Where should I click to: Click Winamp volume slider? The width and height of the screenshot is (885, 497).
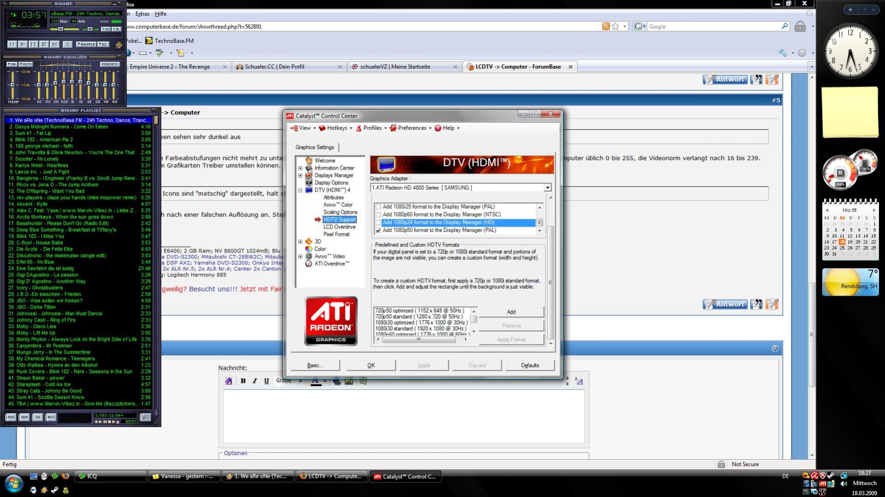pyautogui.click(x=65, y=29)
